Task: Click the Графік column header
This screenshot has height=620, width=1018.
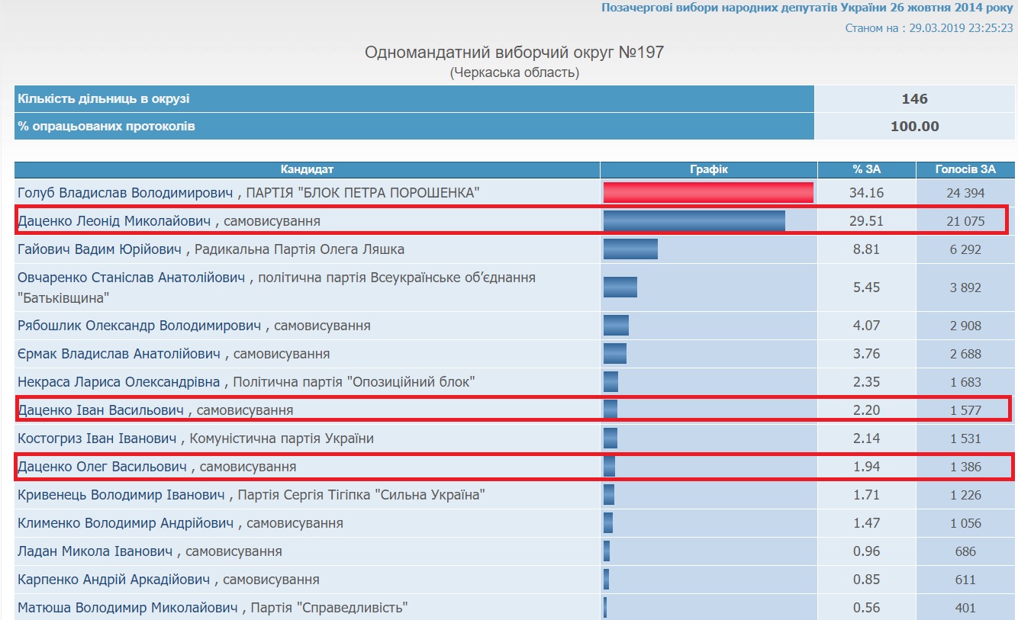Action: click(x=708, y=169)
